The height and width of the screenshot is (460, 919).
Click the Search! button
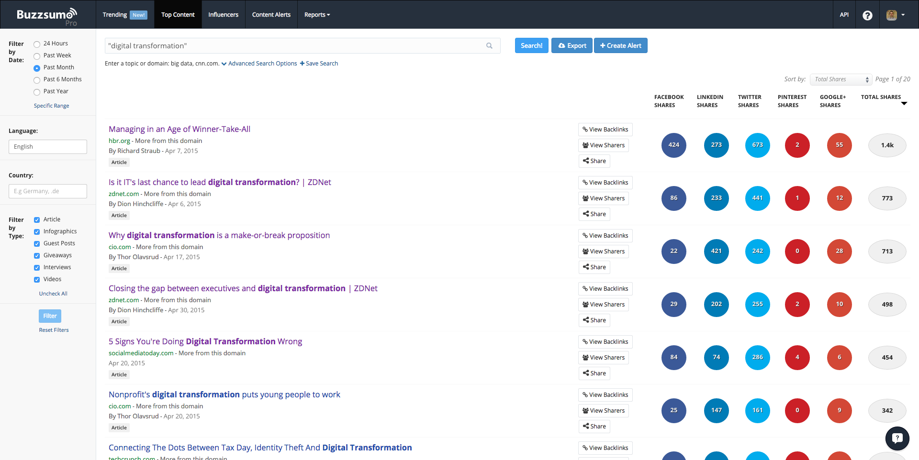point(531,45)
